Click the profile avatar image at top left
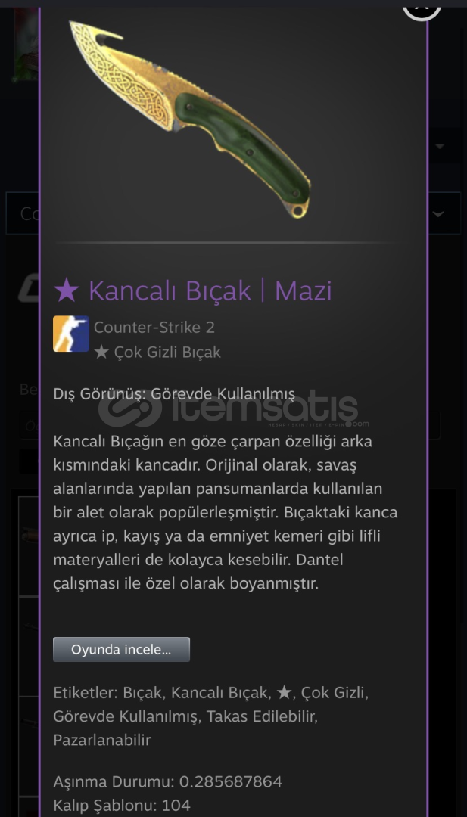467x817 pixels. pyautogui.click(x=26, y=45)
